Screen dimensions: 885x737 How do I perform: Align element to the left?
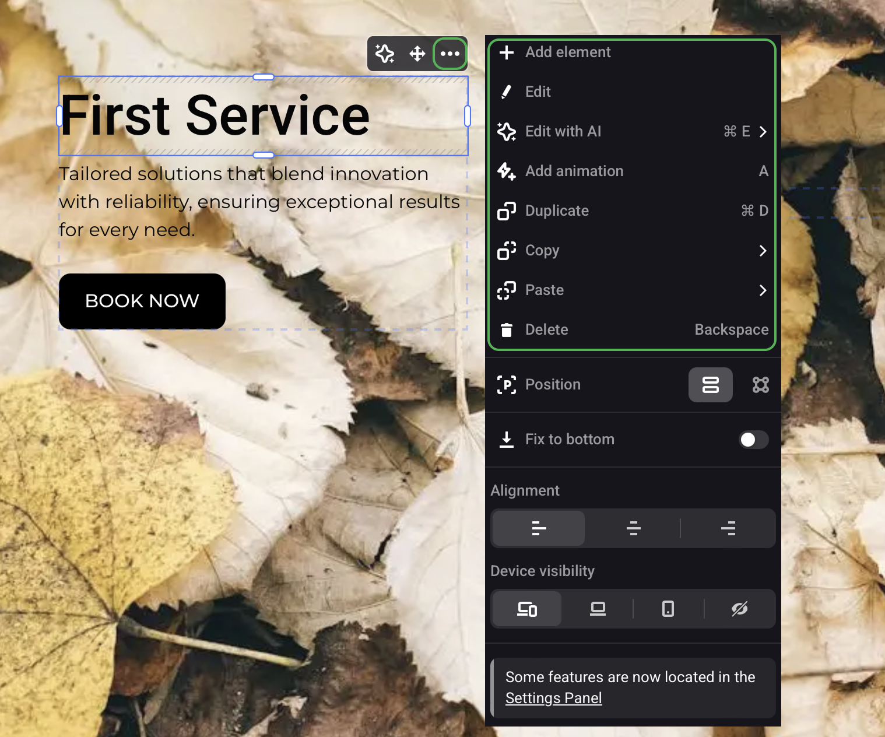click(539, 528)
